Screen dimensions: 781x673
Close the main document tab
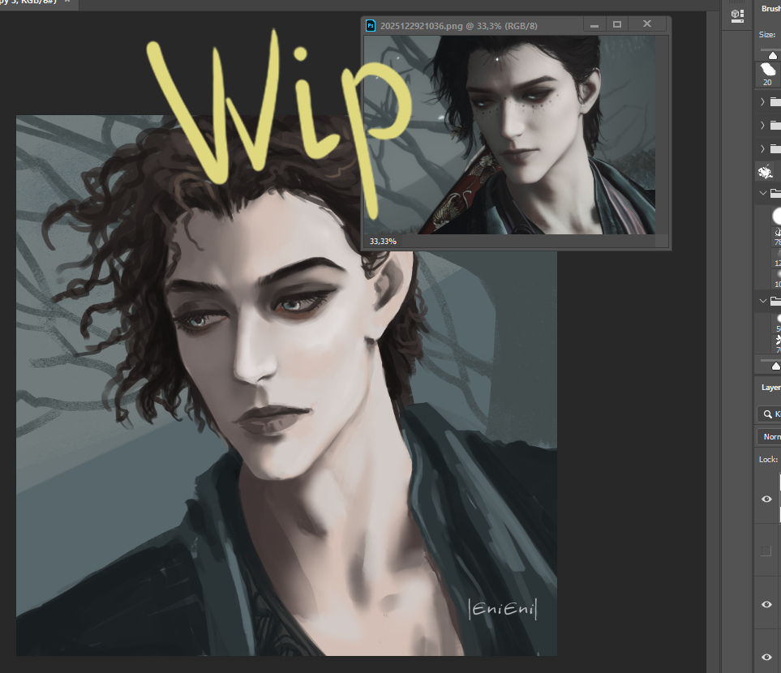pos(67,2)
